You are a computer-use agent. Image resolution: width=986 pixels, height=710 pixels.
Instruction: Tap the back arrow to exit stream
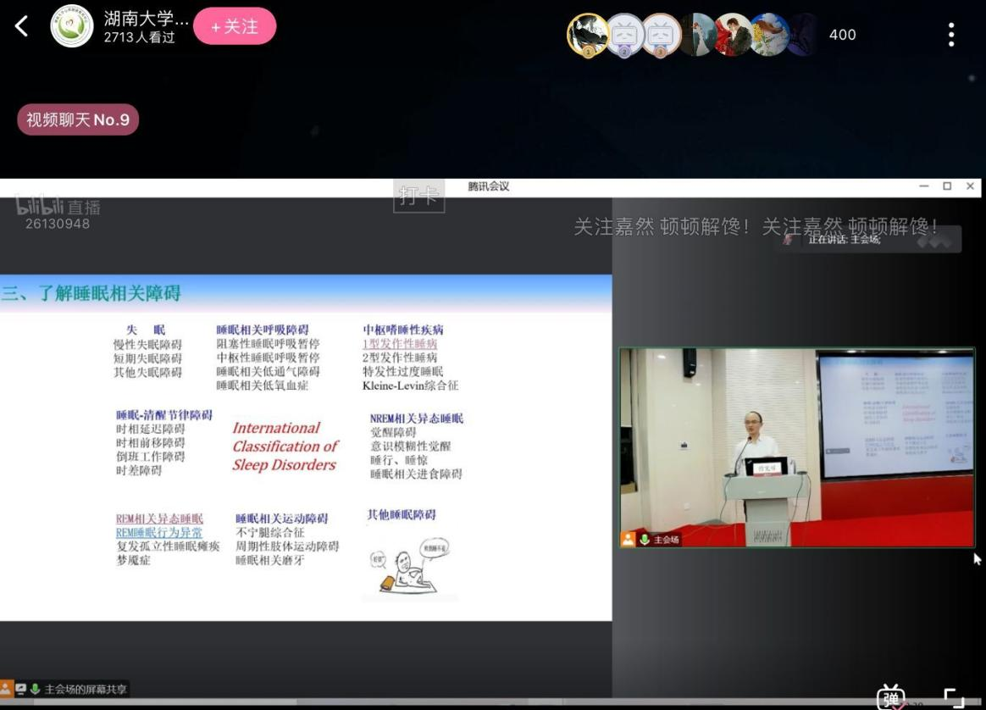(22, 26)
